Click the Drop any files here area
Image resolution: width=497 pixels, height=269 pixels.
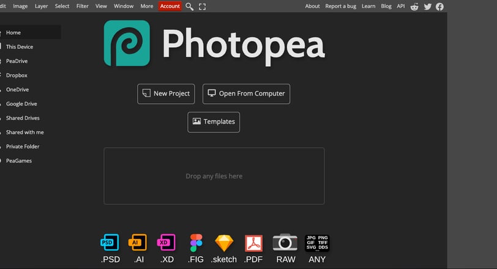click(214, 176)
